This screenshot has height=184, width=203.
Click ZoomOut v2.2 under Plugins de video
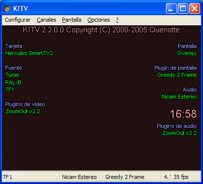(23, 111)
